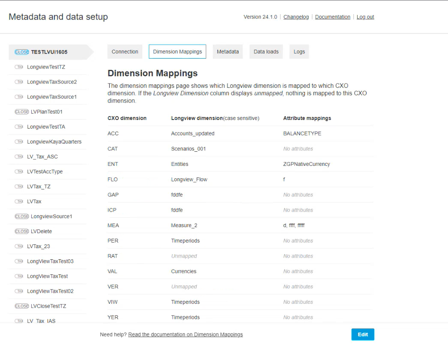Open the Changelog link
The image size is (448, 345).
click(296, 17)
